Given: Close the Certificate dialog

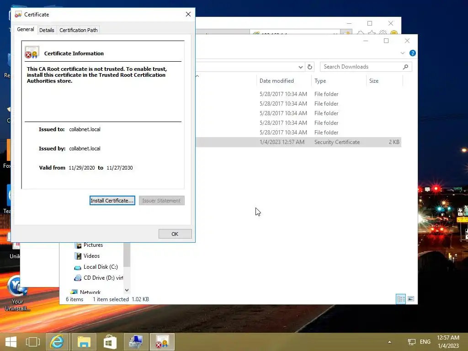Looking at the screenshot, I should click(188, 14).
